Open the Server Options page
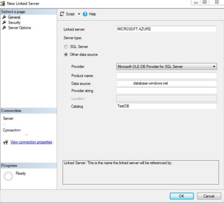 coord(20,28)
